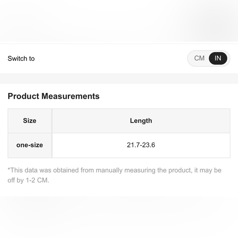This screenshot has width=238, height=238.
Task: Switch measurement units to CM
Action: pos(199,58)
